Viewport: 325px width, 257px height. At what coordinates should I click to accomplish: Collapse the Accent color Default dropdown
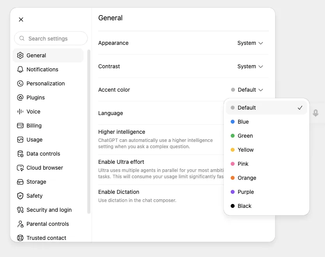(x=247, y=90)
